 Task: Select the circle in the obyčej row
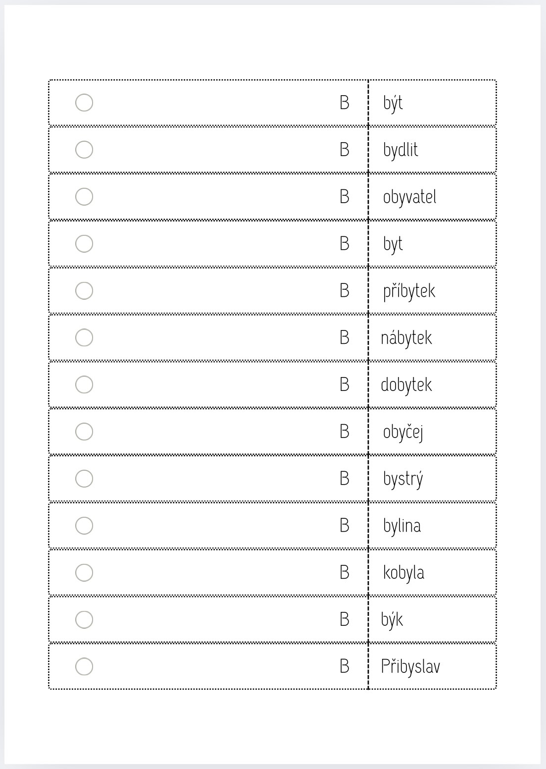tap(84, 432)
